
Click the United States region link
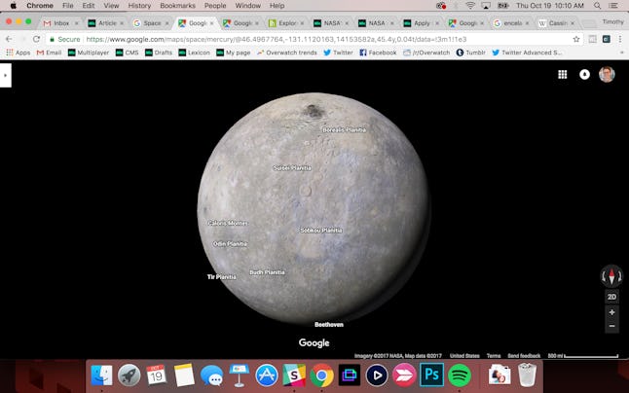(x=464, y=356)
